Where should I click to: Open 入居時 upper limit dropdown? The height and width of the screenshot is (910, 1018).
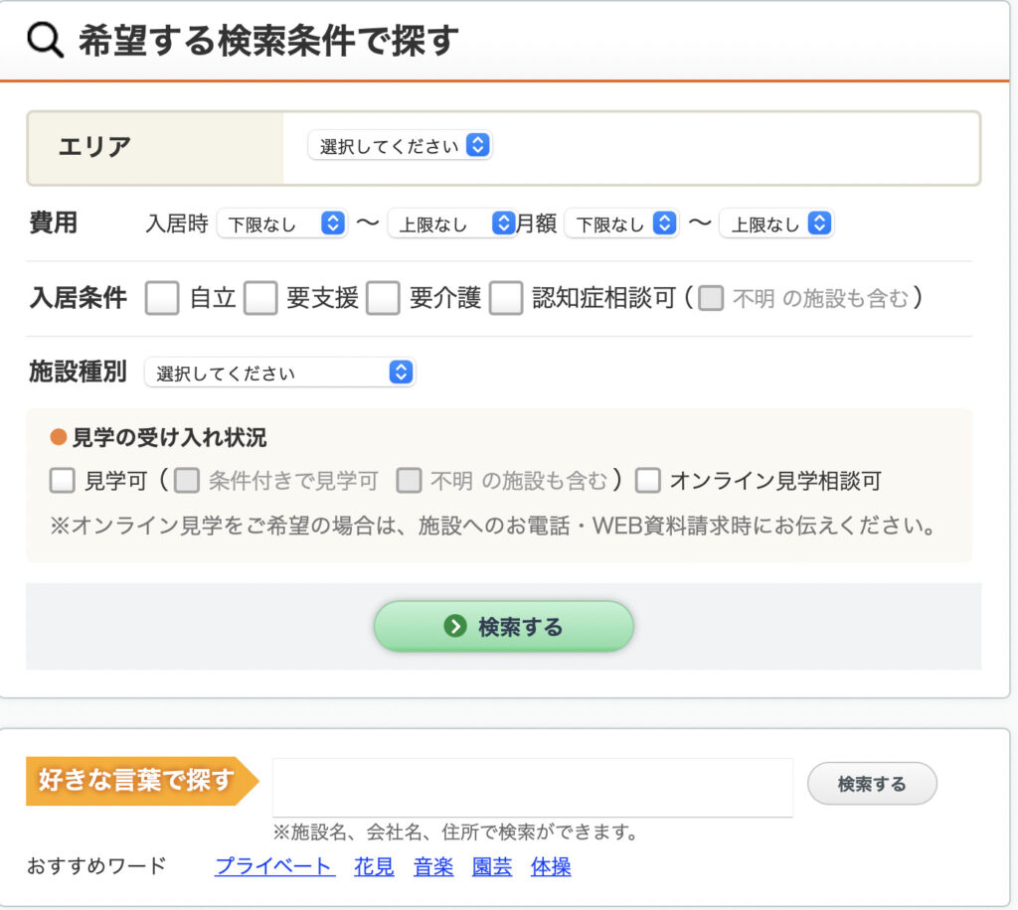451,224
